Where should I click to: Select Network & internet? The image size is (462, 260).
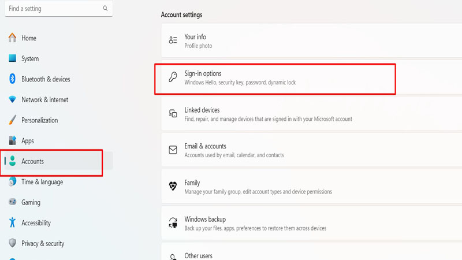pos(59,99)
